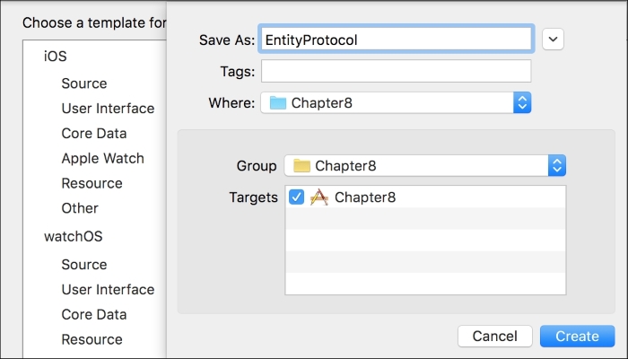Pick the iOS Resource category
The width and height of the screenshot is (628, 359).
coord(92,183)
